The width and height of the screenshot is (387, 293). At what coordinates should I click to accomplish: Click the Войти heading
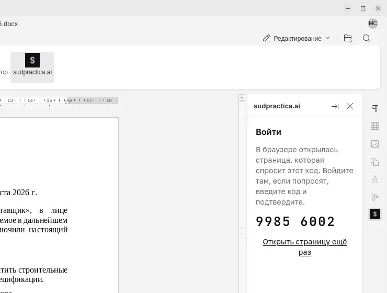(268, 132)
